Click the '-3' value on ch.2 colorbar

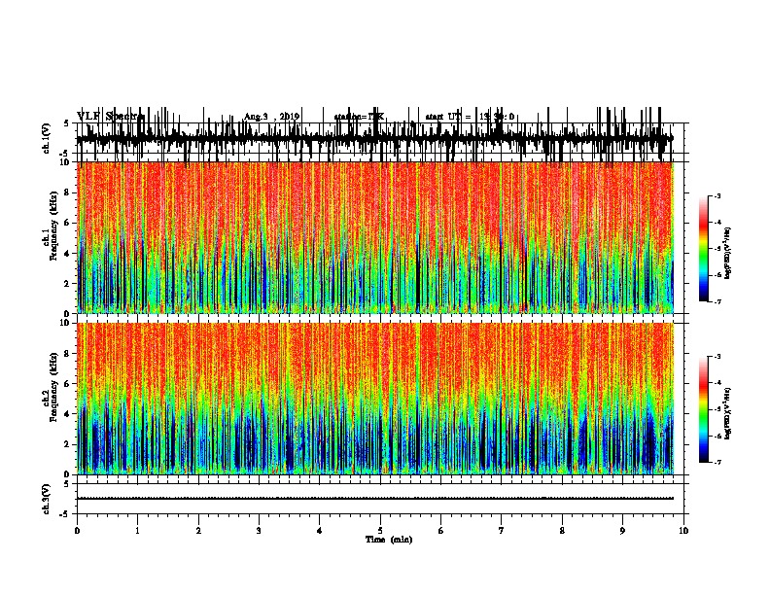717,357
